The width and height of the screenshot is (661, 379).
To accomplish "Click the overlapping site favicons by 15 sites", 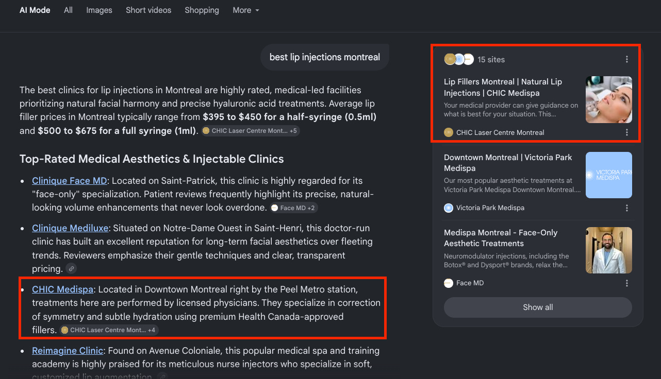I will point(459,59).
